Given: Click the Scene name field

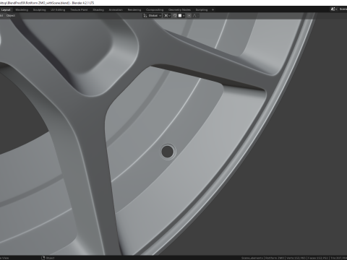Looking at the screenshot, I should coord(343,9).
